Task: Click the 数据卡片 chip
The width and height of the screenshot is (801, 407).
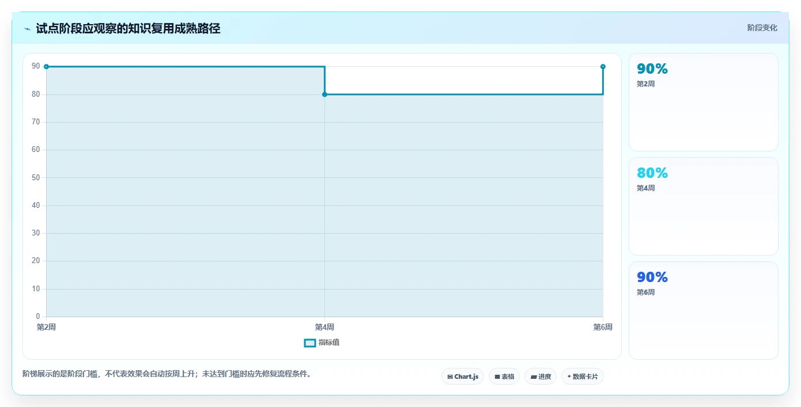Action: [583, 376]
